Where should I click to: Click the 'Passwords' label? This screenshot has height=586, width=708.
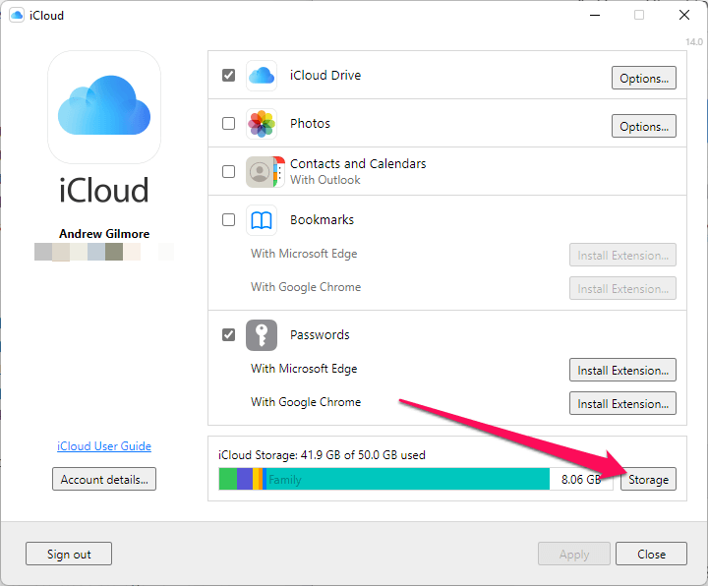(x=320, y=334)
